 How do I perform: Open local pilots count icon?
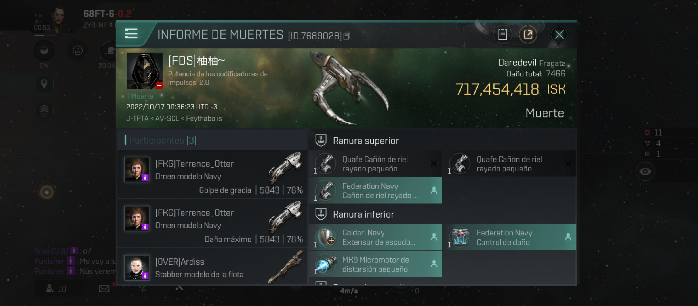(50, 288)
